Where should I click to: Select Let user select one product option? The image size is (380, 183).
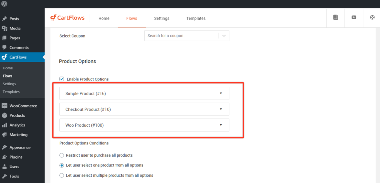62,165
